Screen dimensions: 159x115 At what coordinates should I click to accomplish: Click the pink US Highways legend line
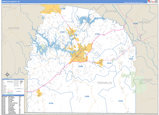click(10, 91)
